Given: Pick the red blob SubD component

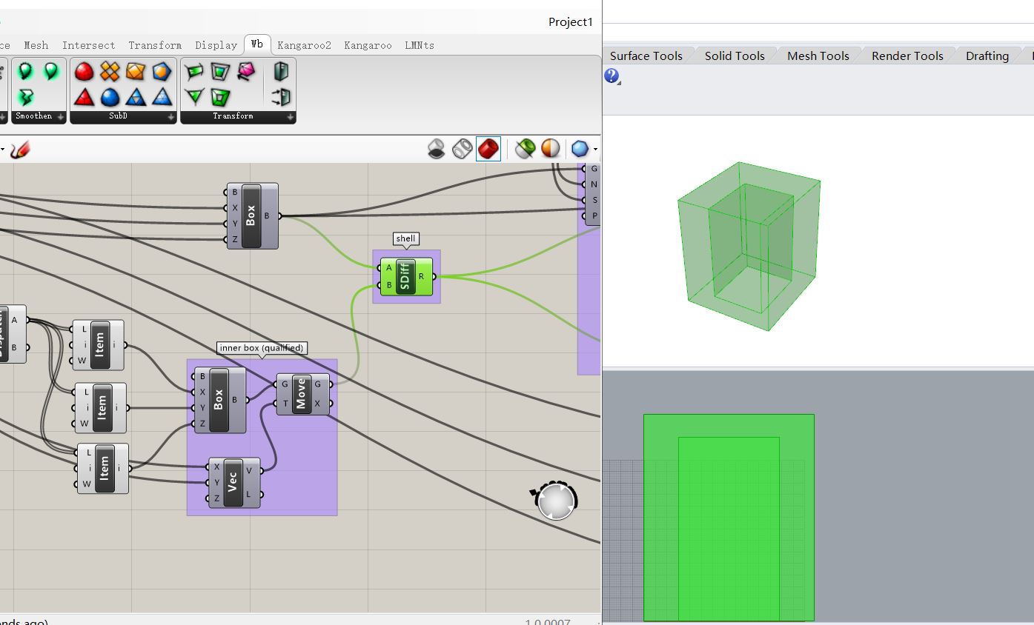Looking at the screenshot, I should (x=84, y=71).
